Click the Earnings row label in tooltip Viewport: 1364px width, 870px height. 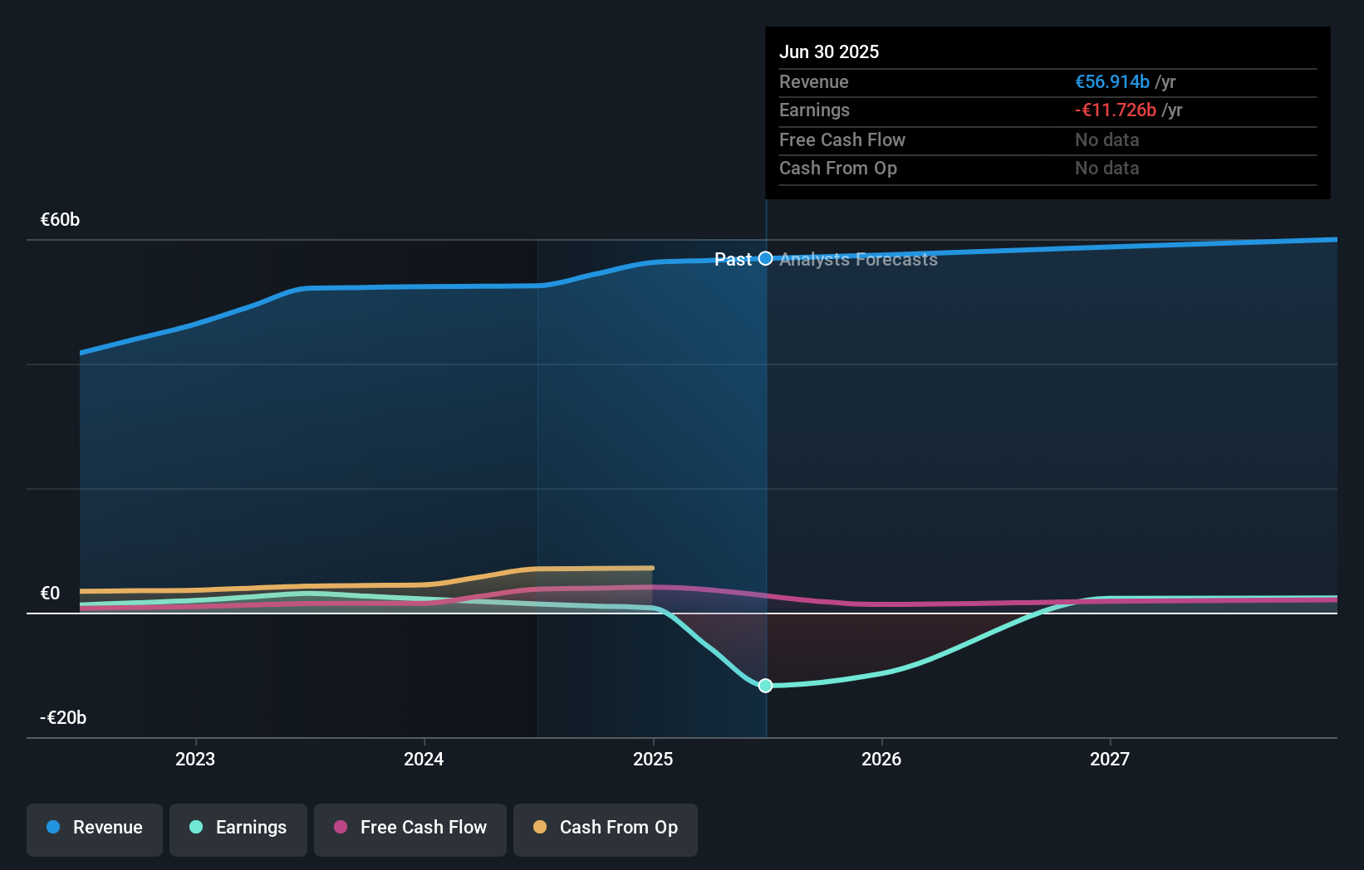pyautogui.click(x=814, y=110)
